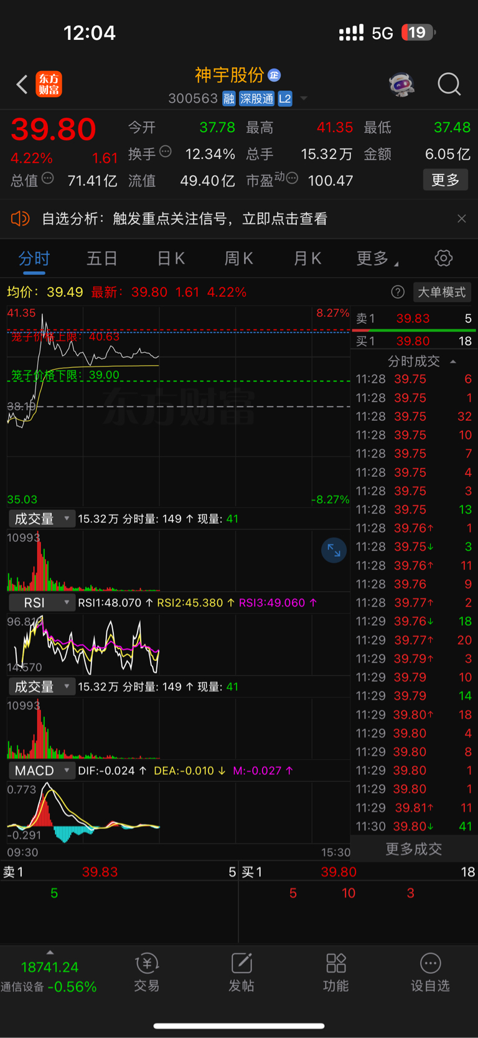Viewport: 478px width, 1038px height.
Task: Tap the 11:29 39.81 trade row
Action: pyautogui.click(x=414, y=808)
